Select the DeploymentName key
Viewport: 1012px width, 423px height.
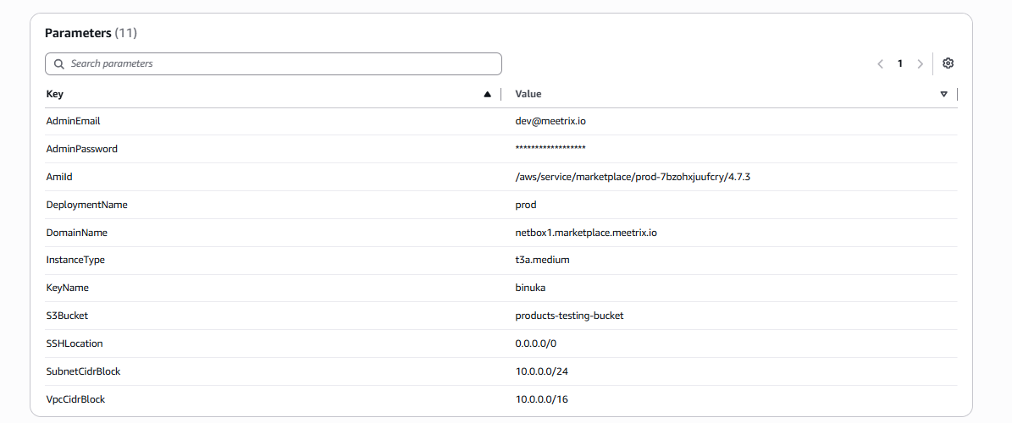click(x=86, y=205)
